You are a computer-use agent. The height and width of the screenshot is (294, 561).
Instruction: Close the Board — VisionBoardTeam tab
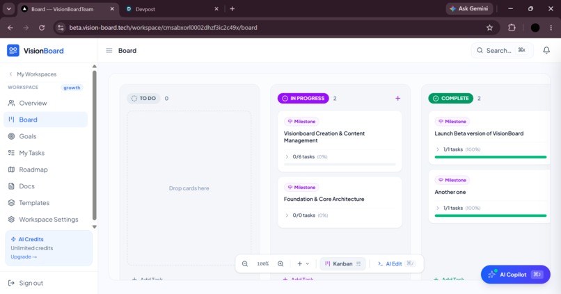112,8
